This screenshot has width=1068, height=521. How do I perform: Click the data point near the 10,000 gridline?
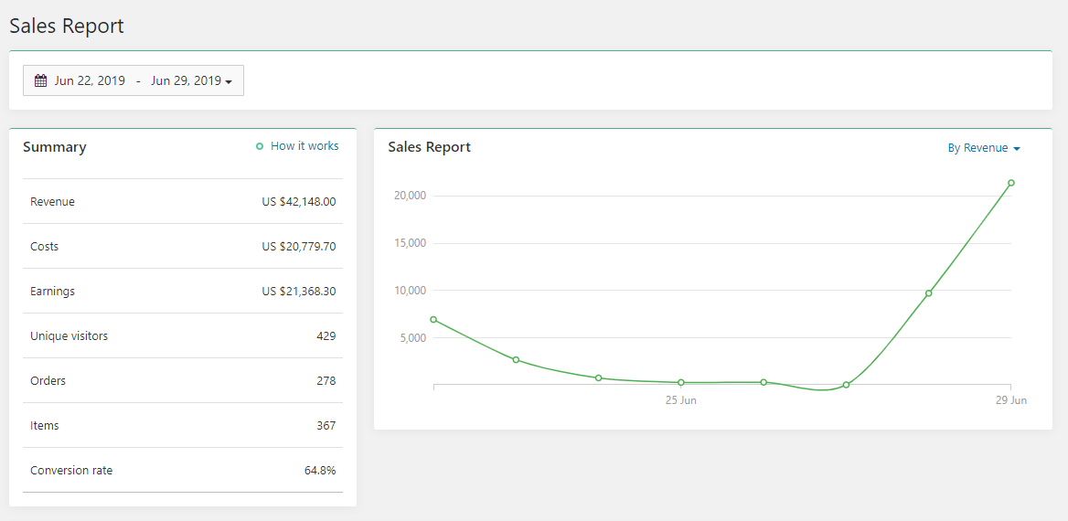pos(928,293)
